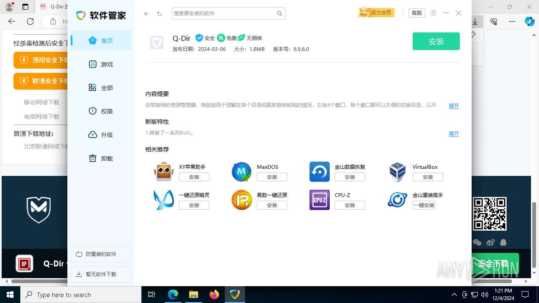Click 一键还原精灵 app icon
Image resolution: width=539 pixels, height=303 pixels.
pos(164,200)
